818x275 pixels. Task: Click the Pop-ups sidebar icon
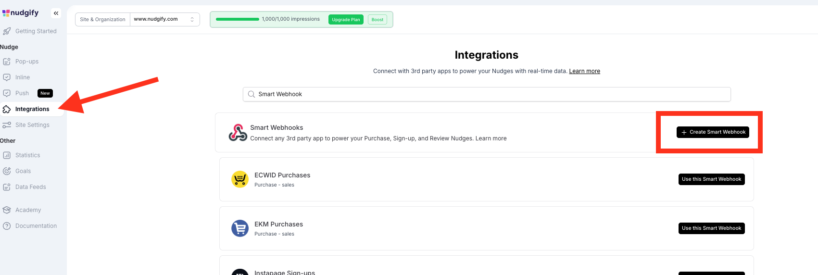point(7,62)
